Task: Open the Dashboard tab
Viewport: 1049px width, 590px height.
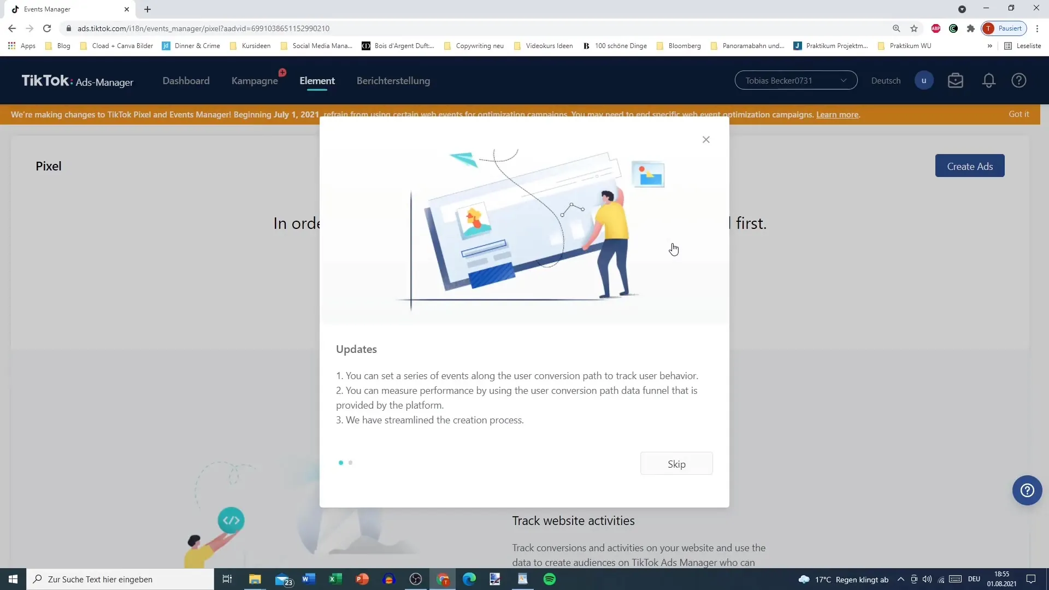Action: click(x=186, y=81)
